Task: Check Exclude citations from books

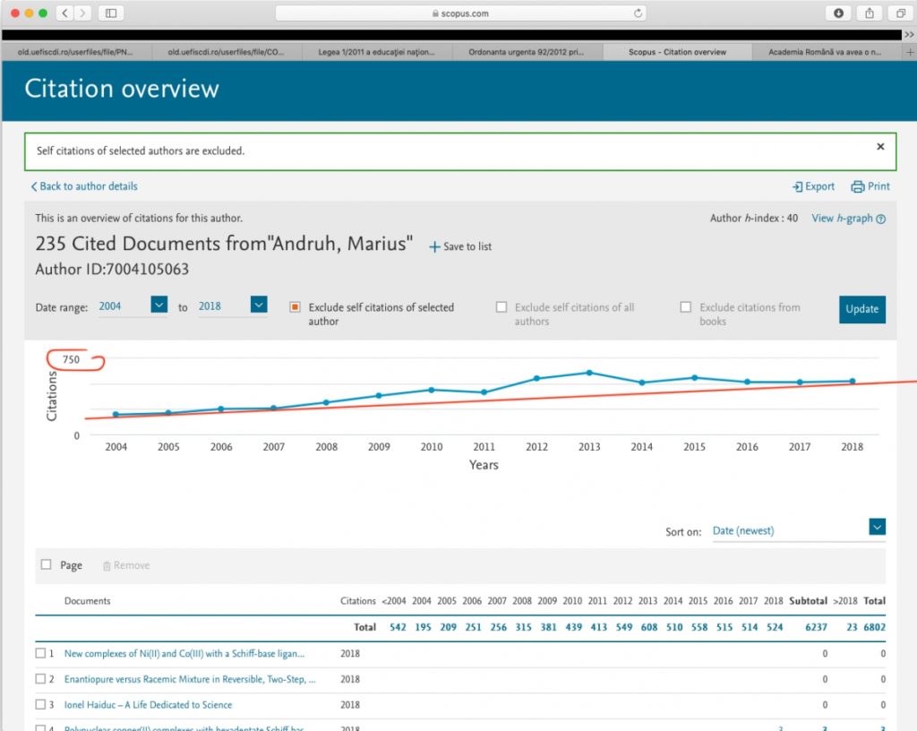Action: click(685, 307)
